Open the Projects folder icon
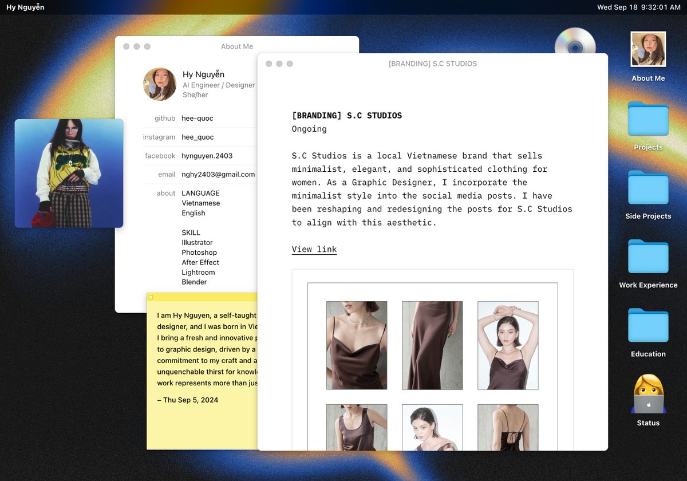 point(648,119)
